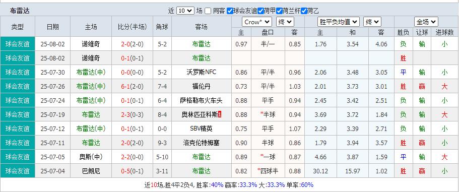The height and width of the screenshot is (192, 459).
Task: Click the 大 result in the 福伦丹 row
Action: tap(445, 86)
